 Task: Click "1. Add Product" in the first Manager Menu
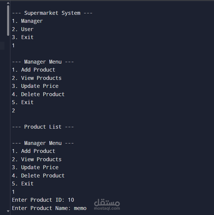pos(33,70)
